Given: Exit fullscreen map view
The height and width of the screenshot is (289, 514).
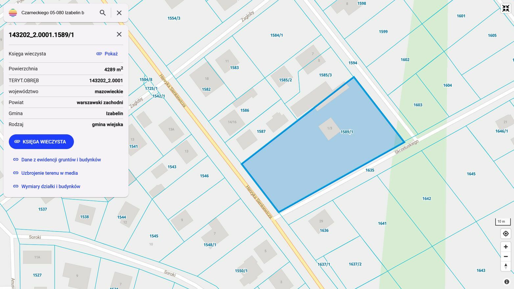Looking at the screenshot, I should [505, 9].
